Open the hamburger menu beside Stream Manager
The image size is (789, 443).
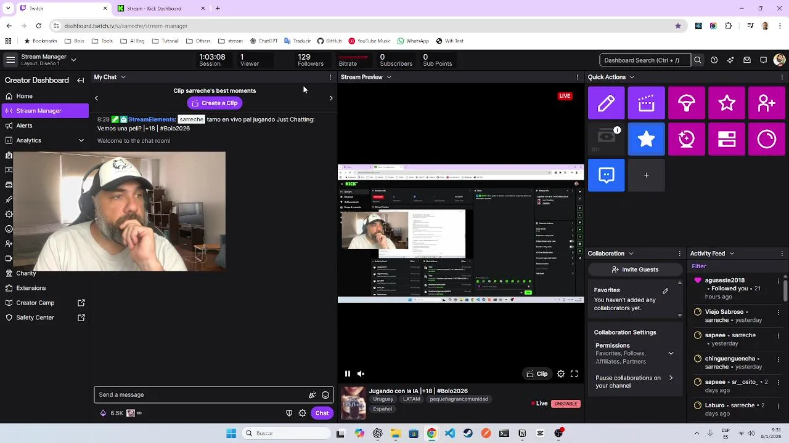pos(10,60)
